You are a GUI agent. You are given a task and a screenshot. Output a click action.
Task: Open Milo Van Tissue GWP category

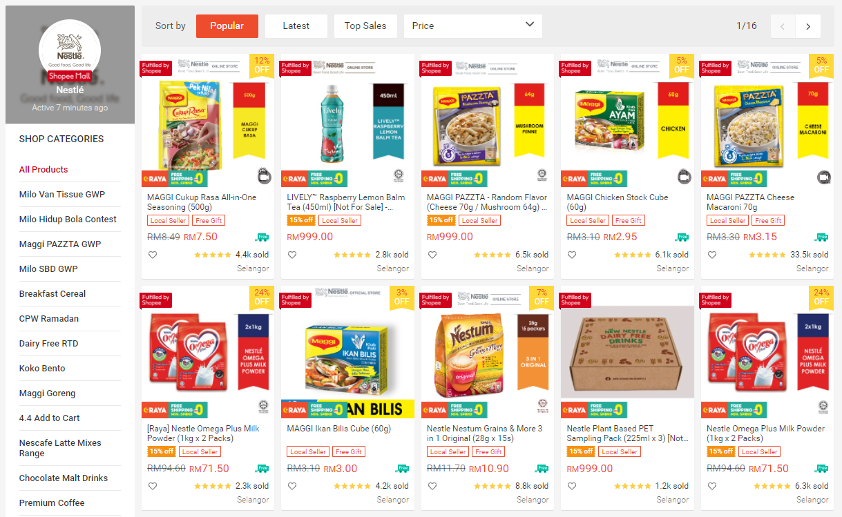[x=62, y=194]
